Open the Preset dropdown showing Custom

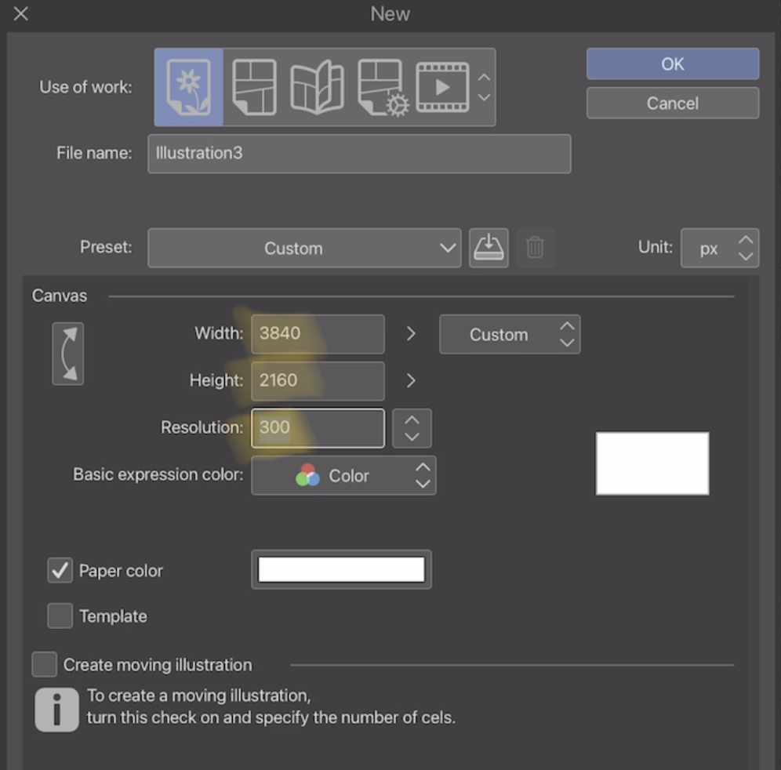point(304,248)
